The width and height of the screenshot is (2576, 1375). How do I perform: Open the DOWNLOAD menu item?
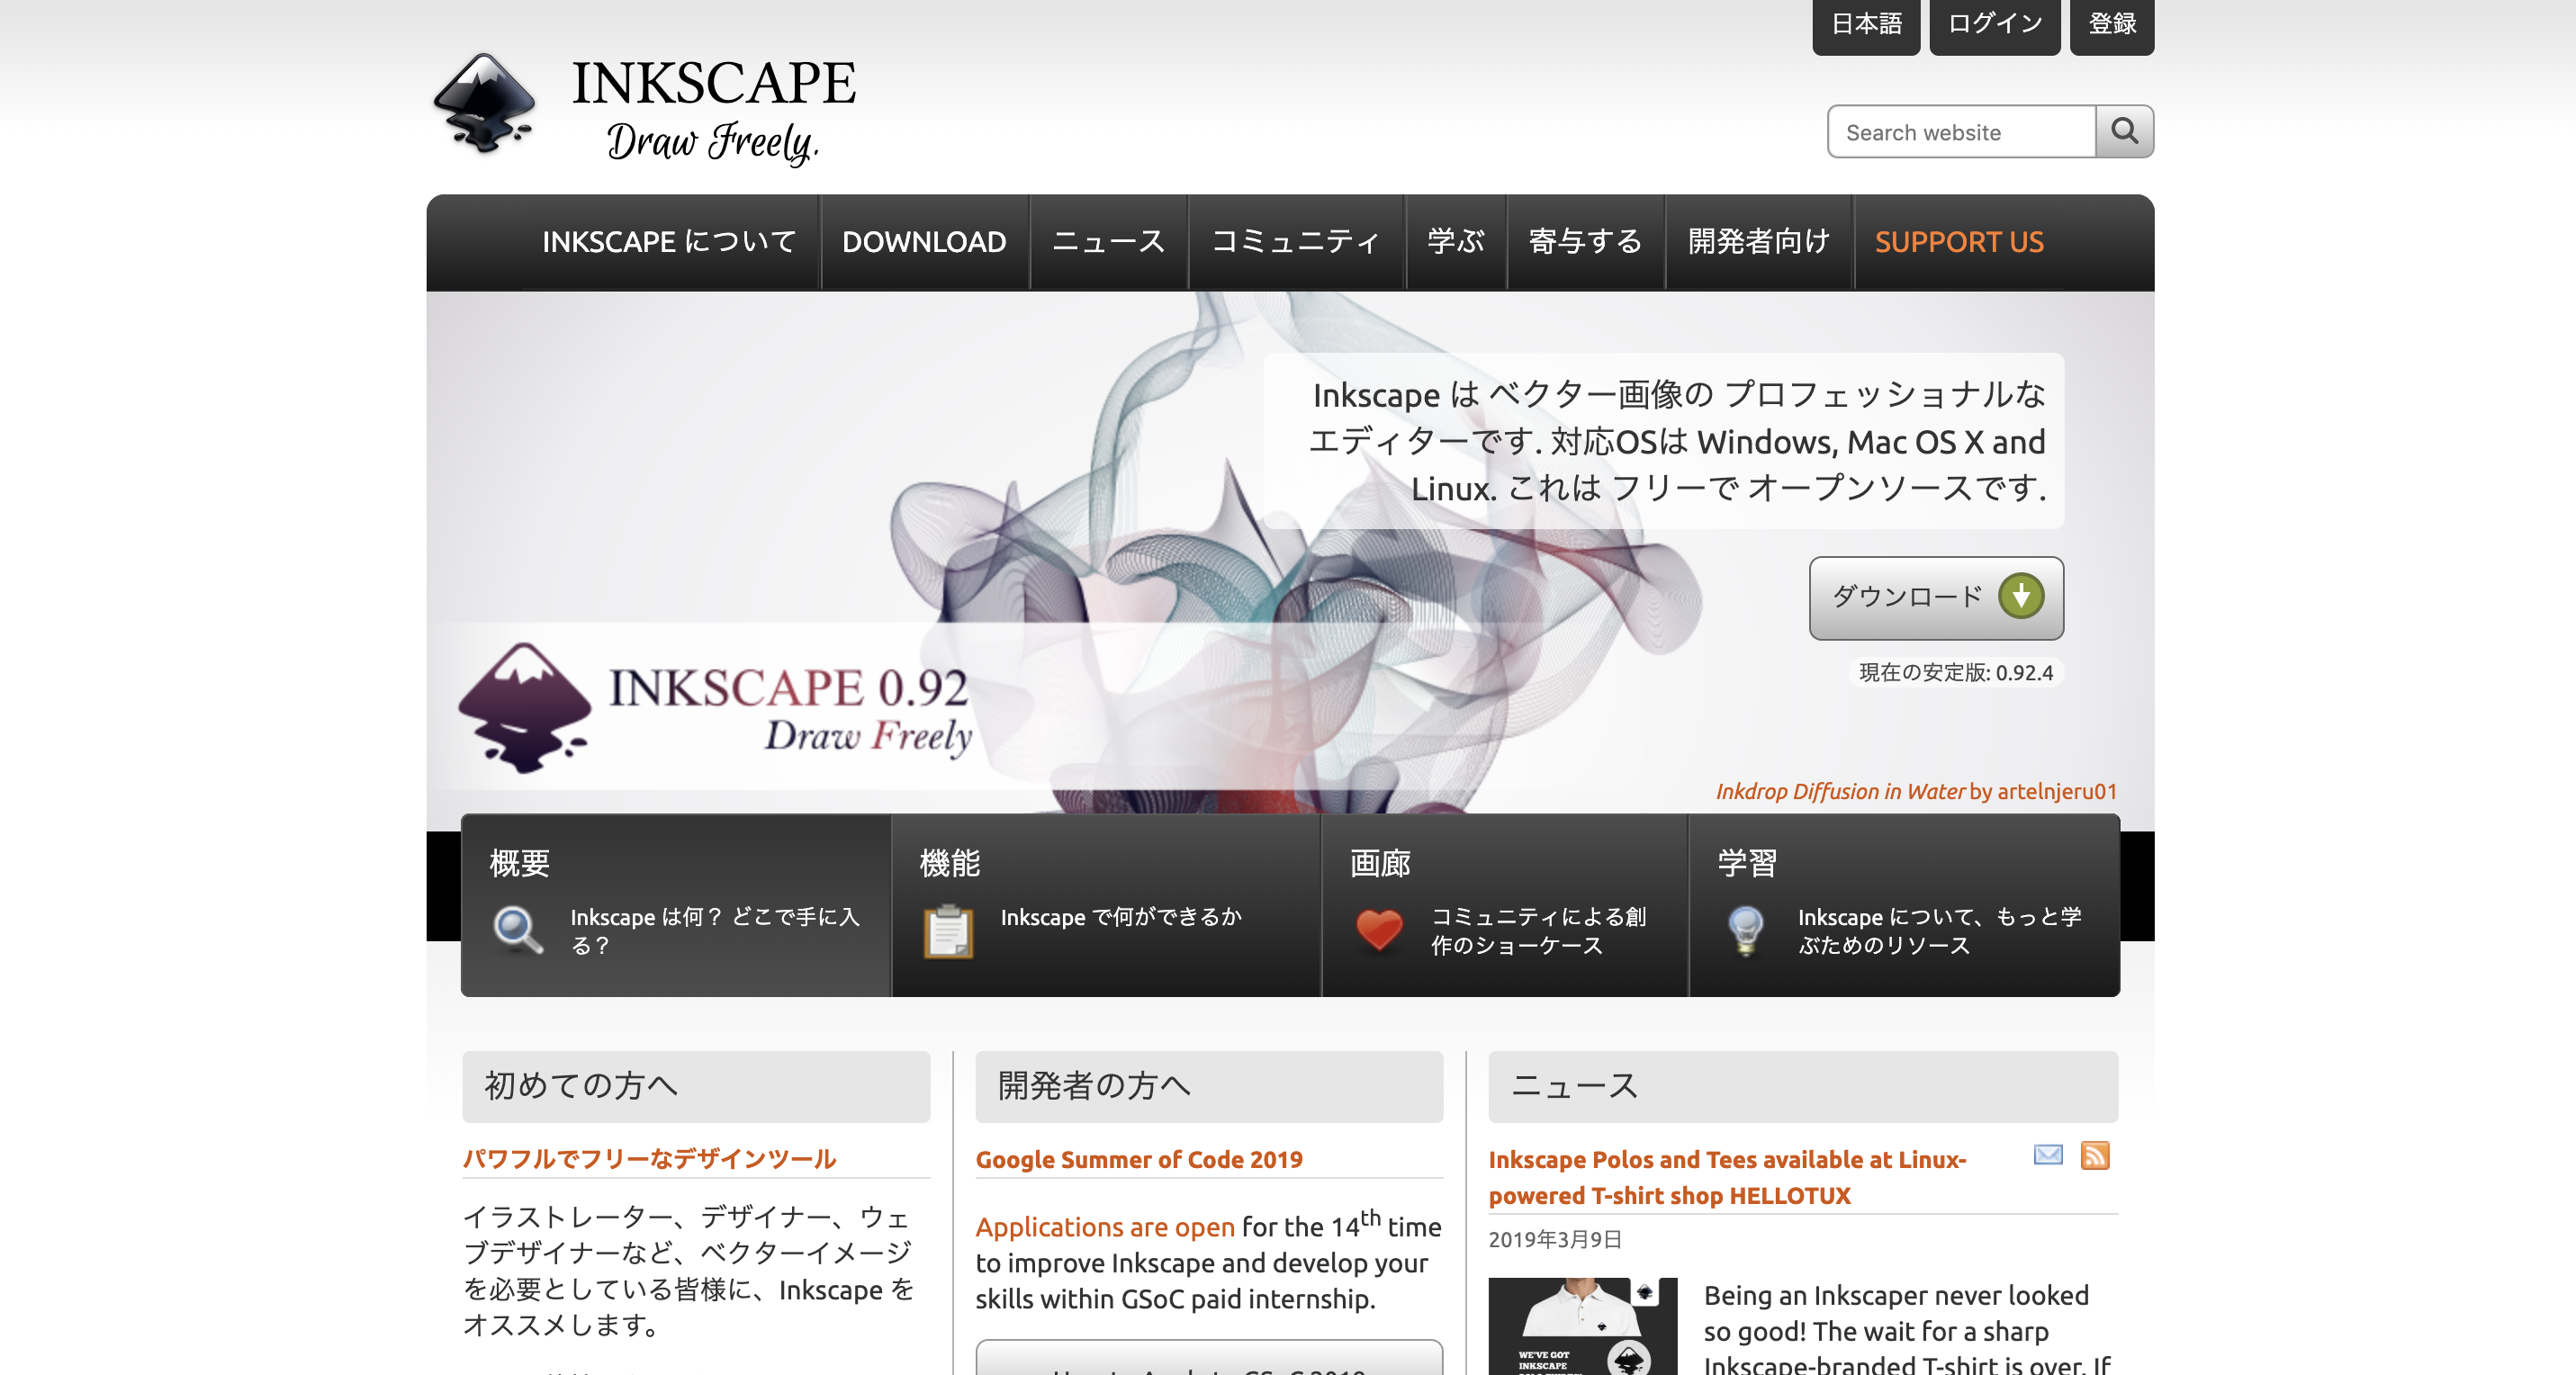(924, 242)
